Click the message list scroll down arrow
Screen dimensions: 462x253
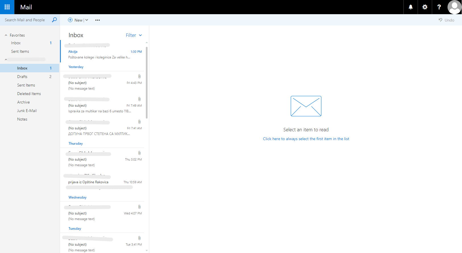[147, 250]
